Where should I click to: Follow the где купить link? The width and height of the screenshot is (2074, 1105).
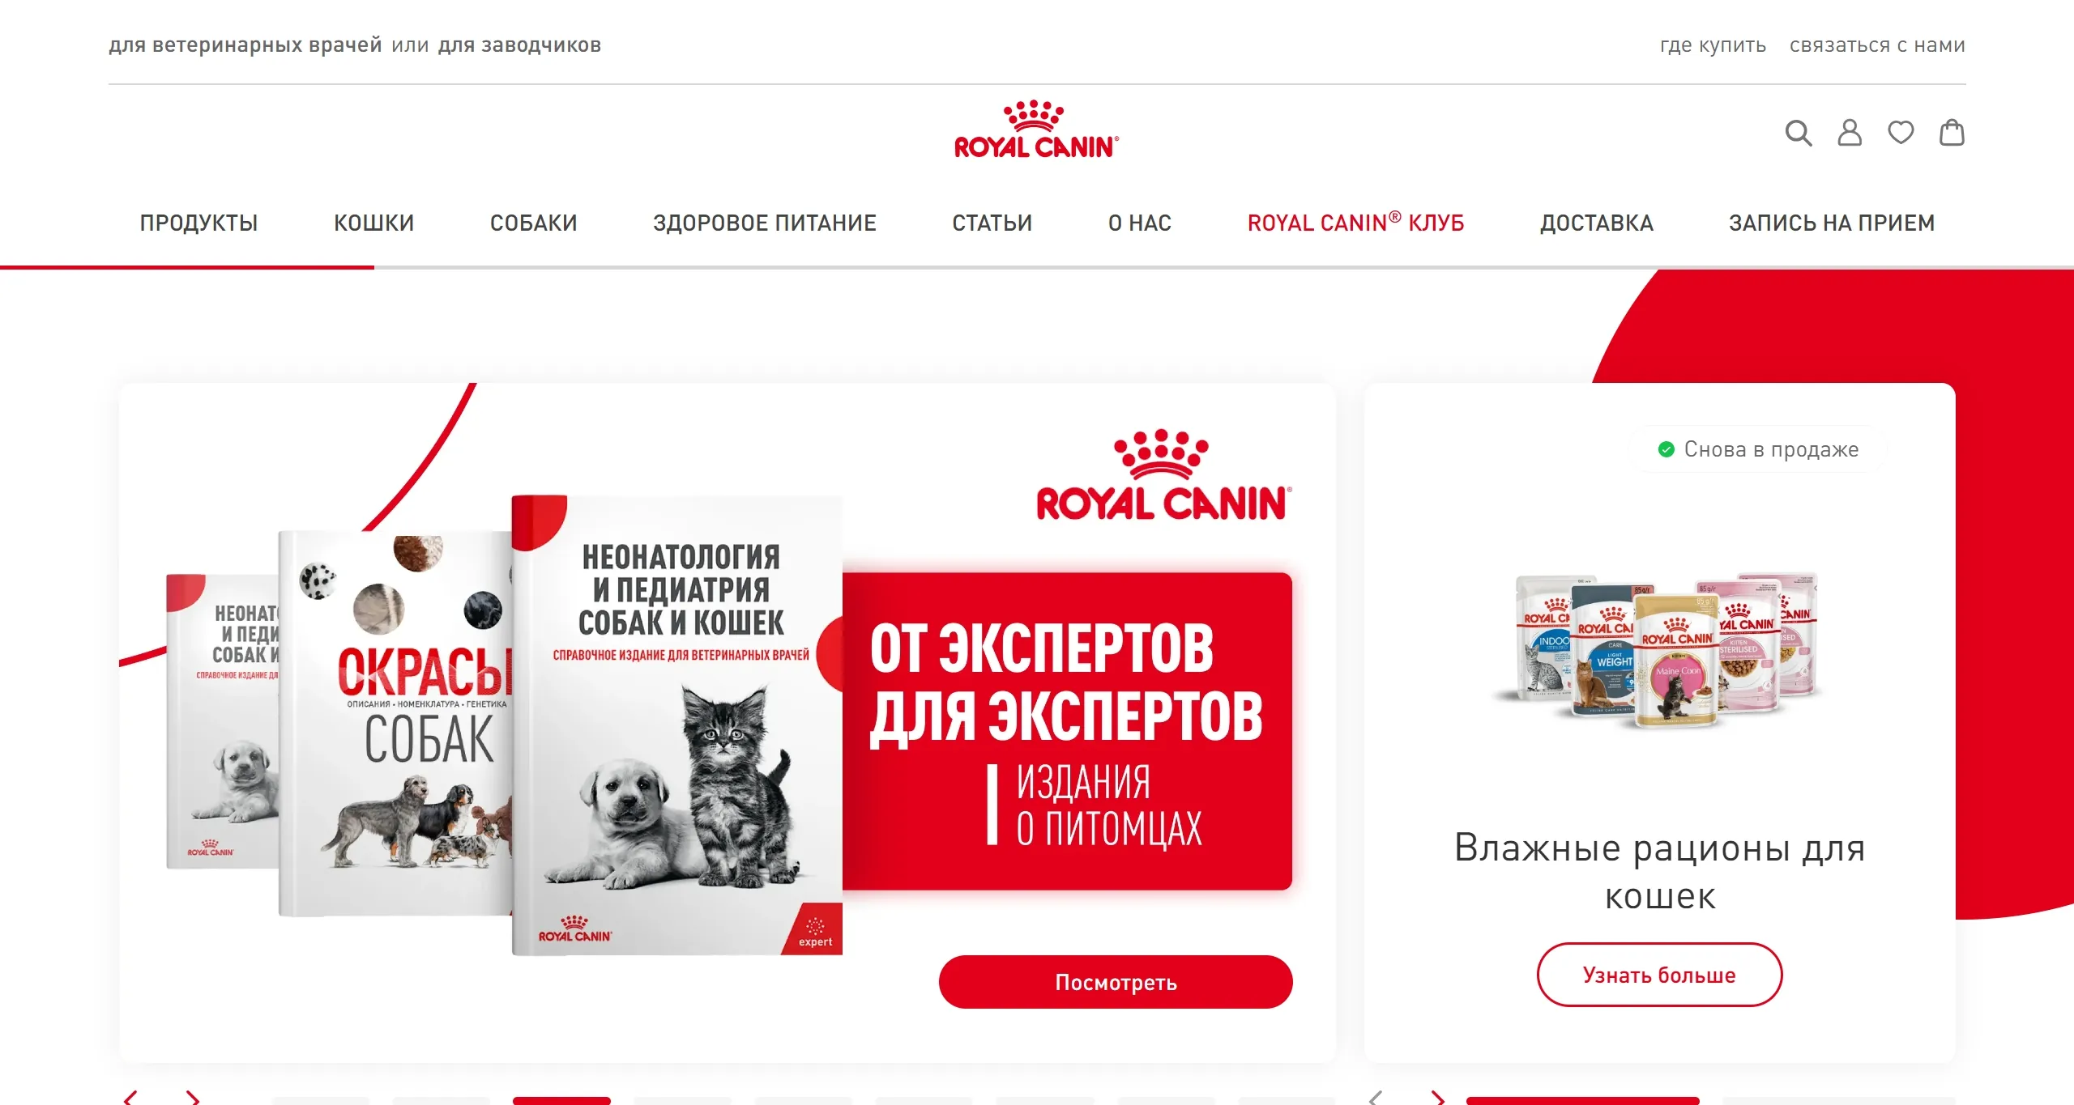pyautogui.click(x=1713, y=45)
